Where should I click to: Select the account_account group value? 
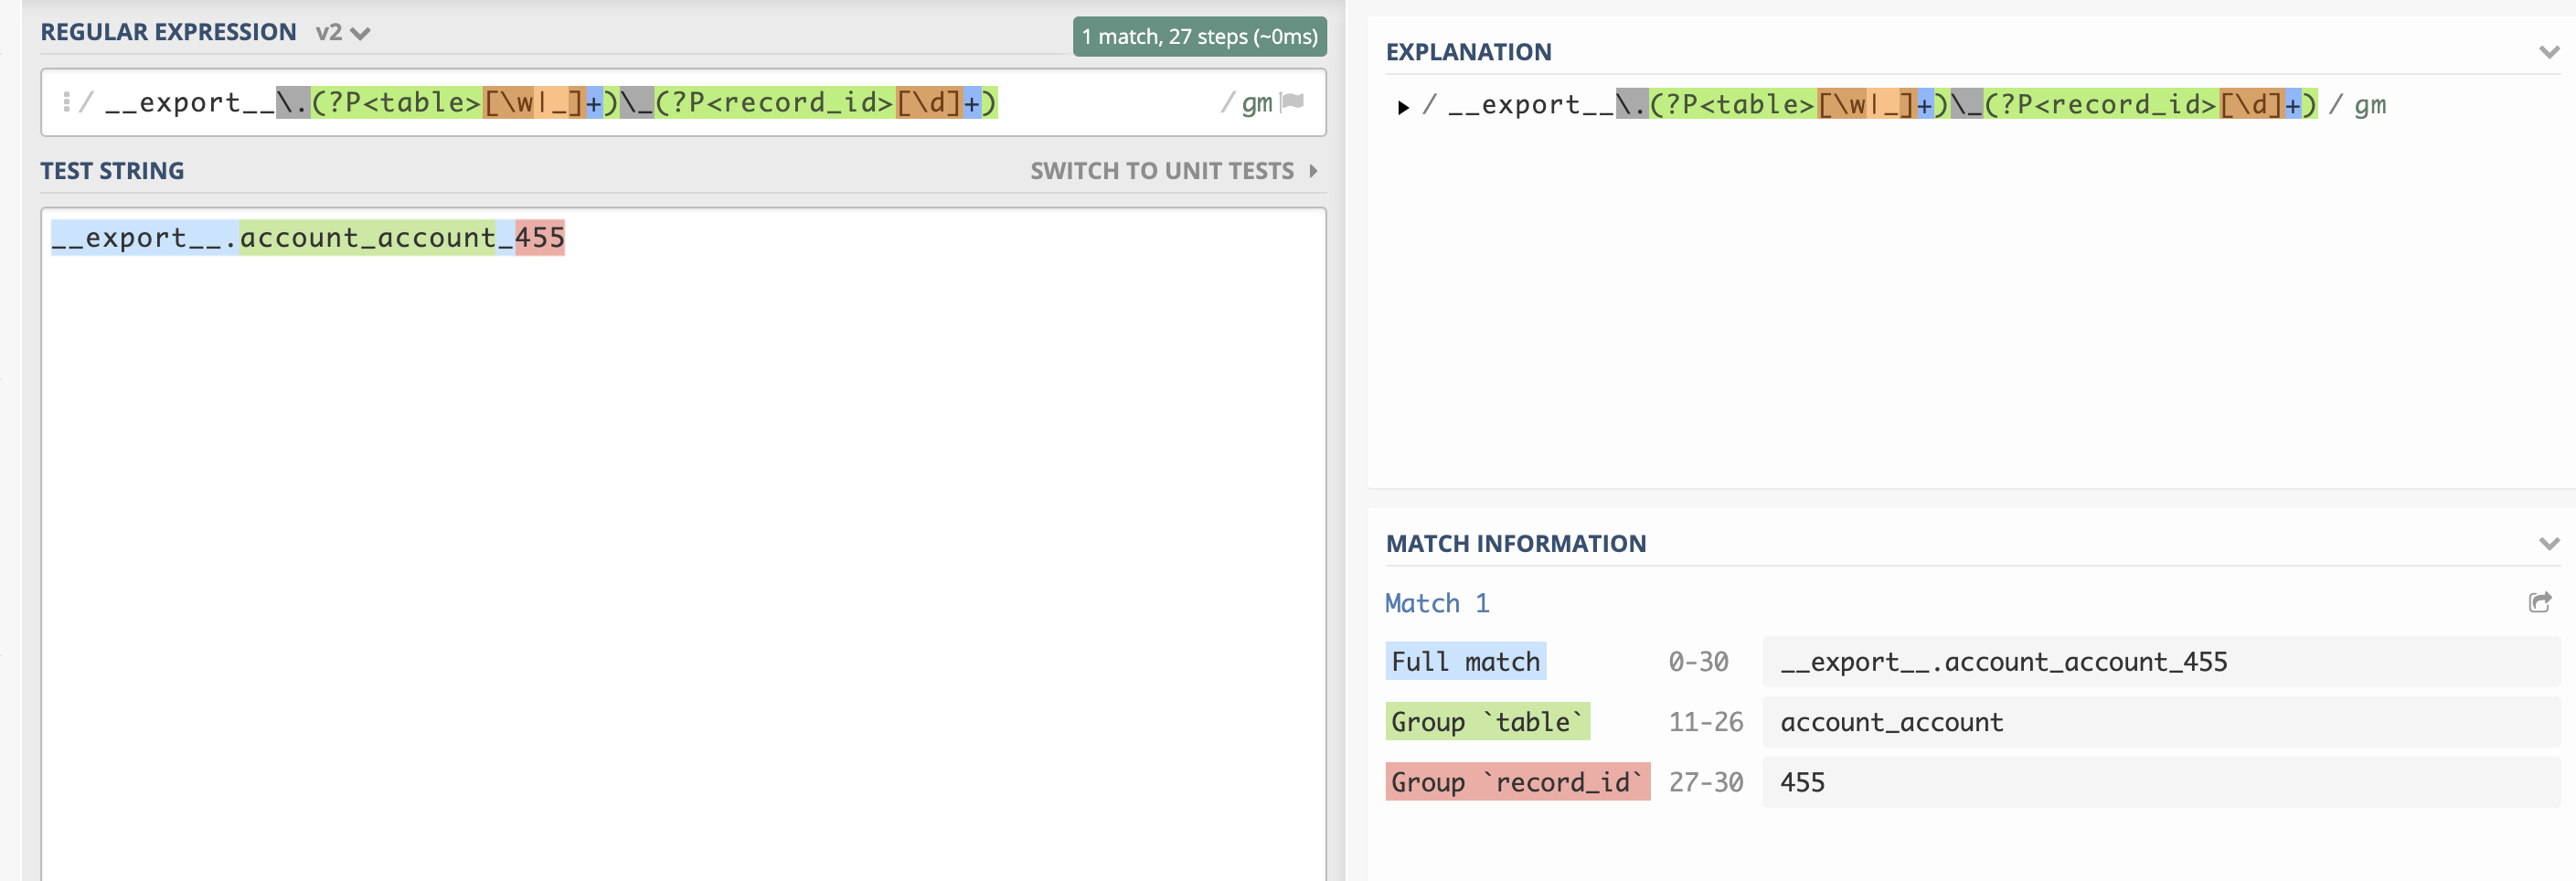click(x=1889, y=721)
